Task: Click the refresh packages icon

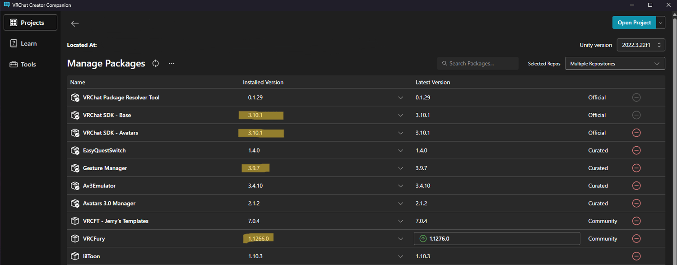Action: click(156, 63)
